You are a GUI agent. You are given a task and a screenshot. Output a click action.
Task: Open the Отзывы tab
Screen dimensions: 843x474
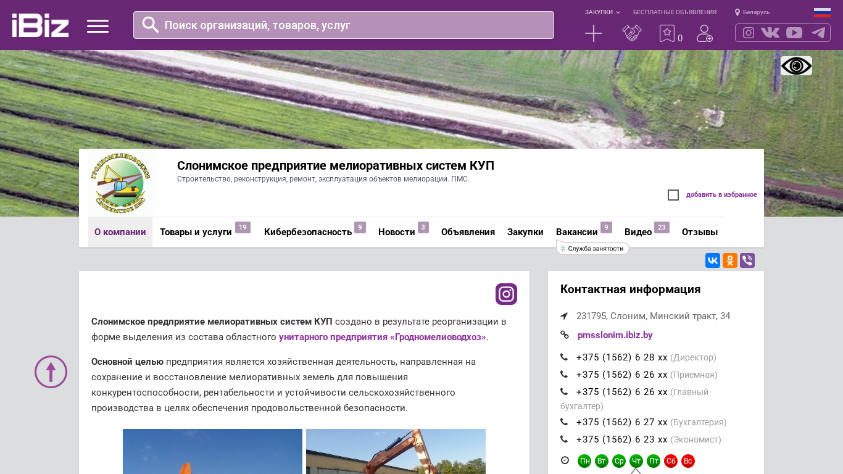pos(700,232)
